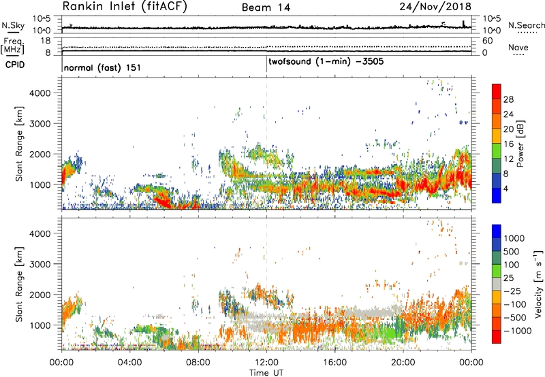Viewport: 545px width, 377px height.
Task: Click the '1000' velocity colorbar tick label
Action: point(514,238)
